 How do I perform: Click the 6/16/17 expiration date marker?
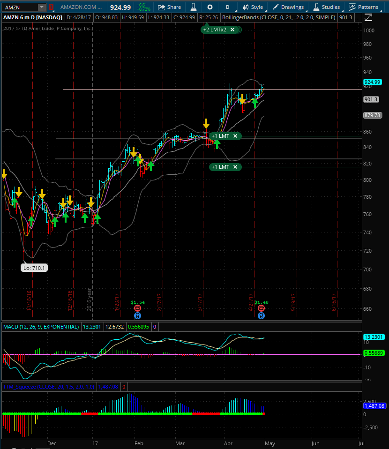click(334, 302)
